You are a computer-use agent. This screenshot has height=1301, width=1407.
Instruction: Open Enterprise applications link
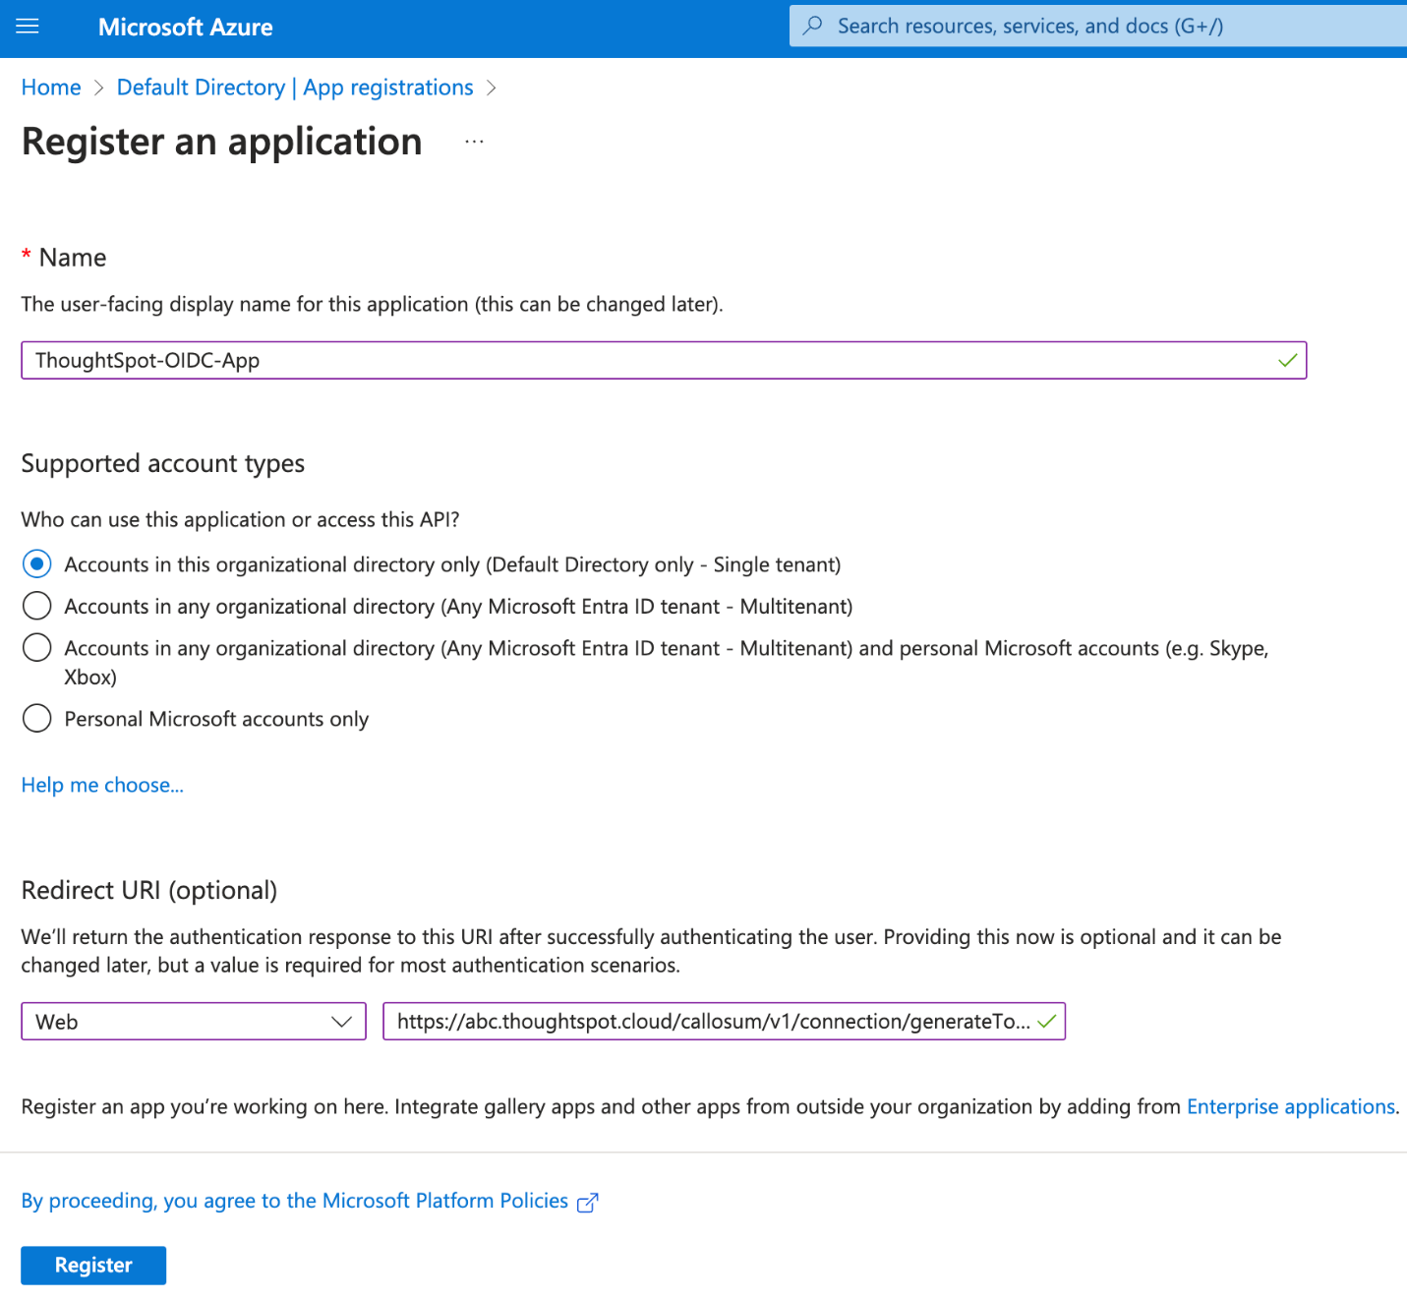coord(1291,1106)
